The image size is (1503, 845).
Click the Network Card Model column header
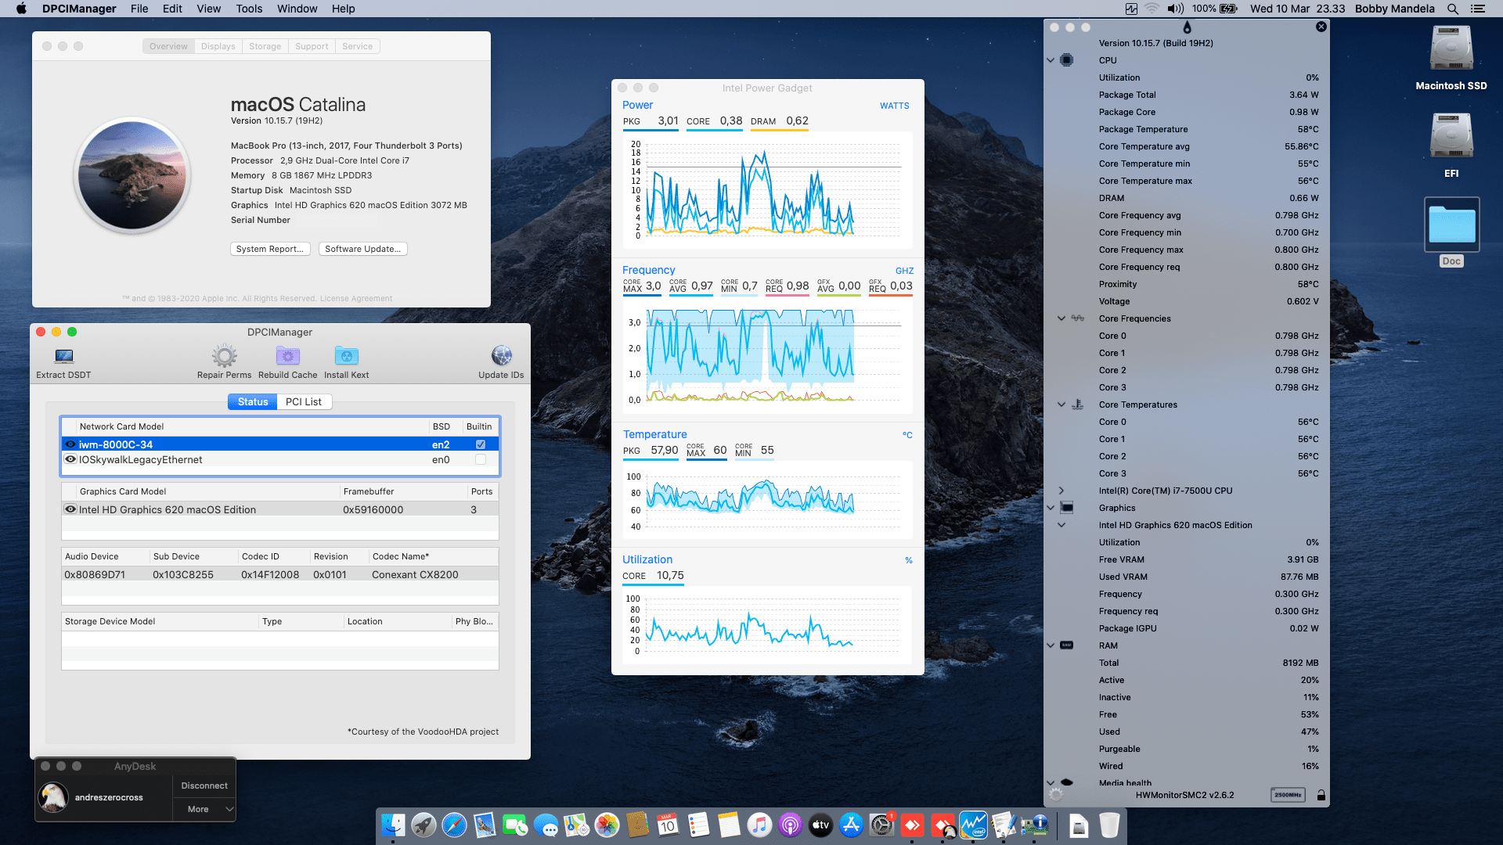pos(252,426)
